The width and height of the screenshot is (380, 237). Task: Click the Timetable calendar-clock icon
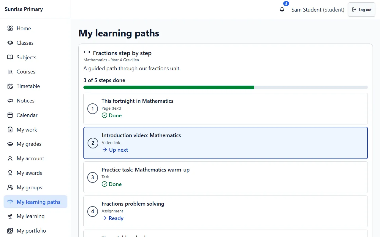(10, 86)
